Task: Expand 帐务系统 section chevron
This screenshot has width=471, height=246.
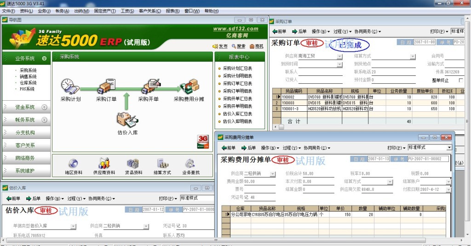Action: (x=45, y=120)
